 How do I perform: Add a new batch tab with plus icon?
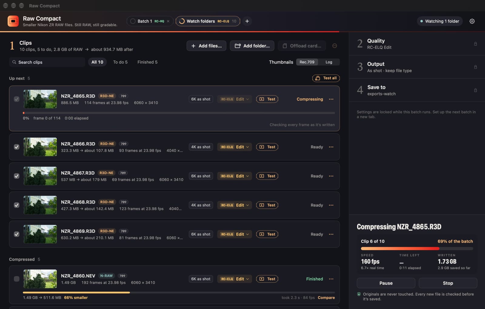[x=247, y=21]
